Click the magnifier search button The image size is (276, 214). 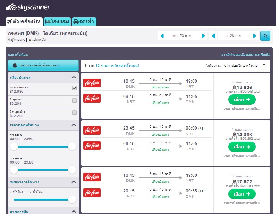coord(265,36)
